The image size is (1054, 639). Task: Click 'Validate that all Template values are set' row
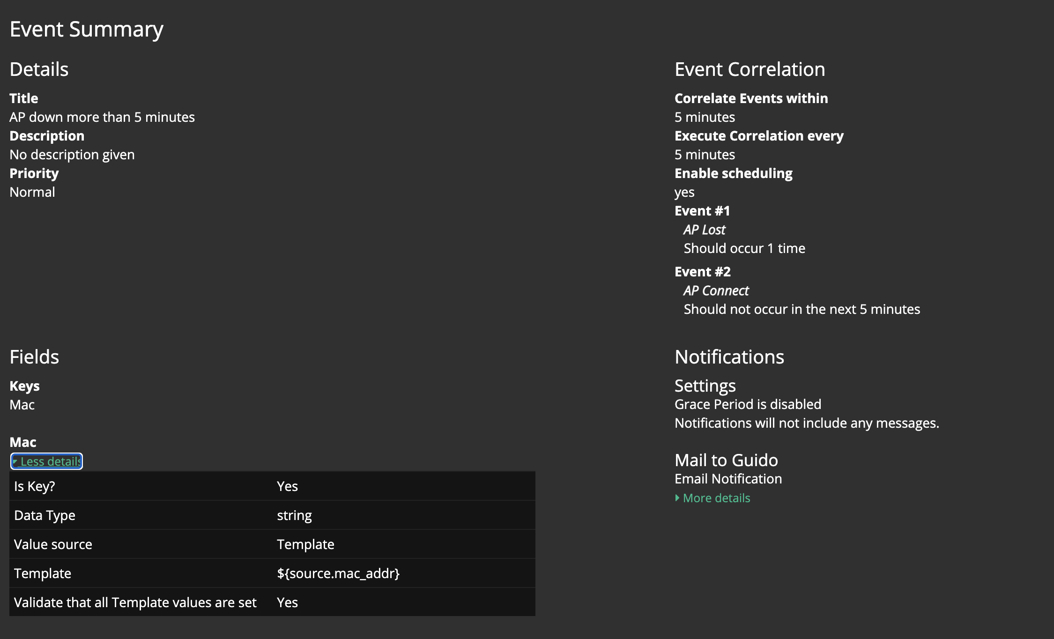[x=135, y=602]
